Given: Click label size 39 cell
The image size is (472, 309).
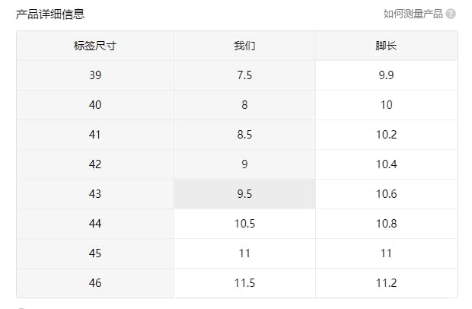Looking at the screenshot, I should pos(95,75).
